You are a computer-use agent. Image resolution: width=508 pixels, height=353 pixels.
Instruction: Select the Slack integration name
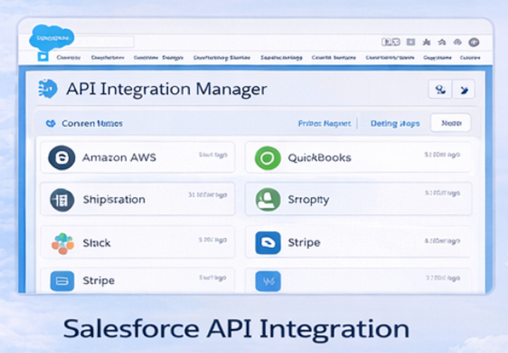(97, 243)
